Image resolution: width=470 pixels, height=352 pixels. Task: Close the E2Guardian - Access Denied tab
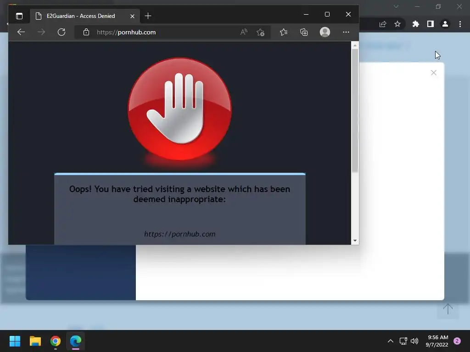point(132,16)
